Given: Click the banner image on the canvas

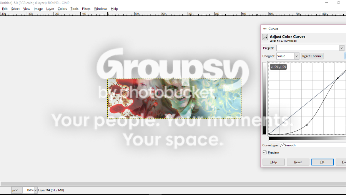Looking at the screenshot, I should coord(174,99).
